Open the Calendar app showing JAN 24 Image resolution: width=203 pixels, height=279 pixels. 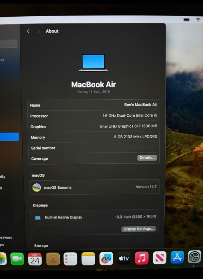coord(35,259)
